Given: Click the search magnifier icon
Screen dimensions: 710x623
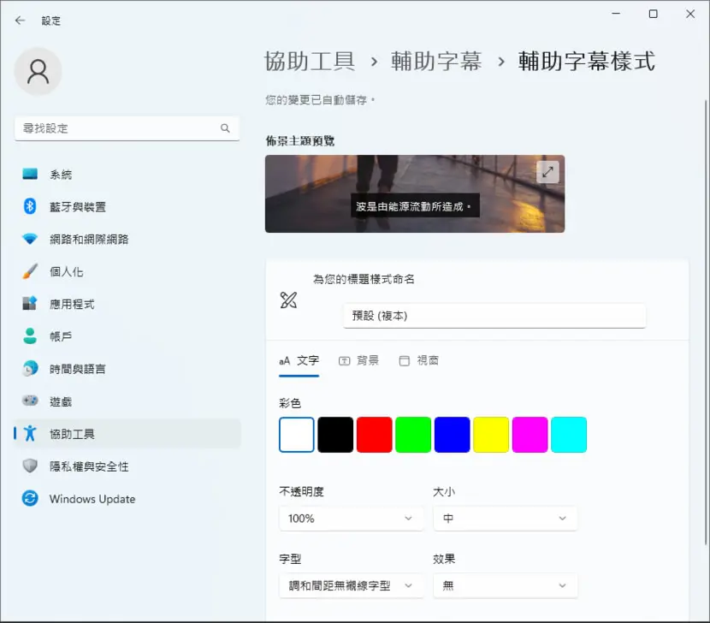Looking at the screenshot, I should pyautogui.click(x=225, y=128).
